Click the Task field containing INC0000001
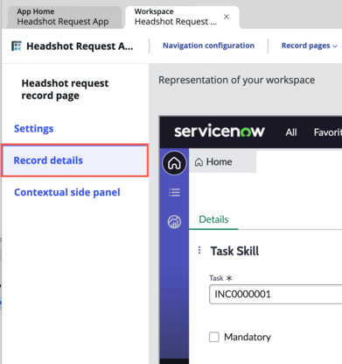 [276, 294]
